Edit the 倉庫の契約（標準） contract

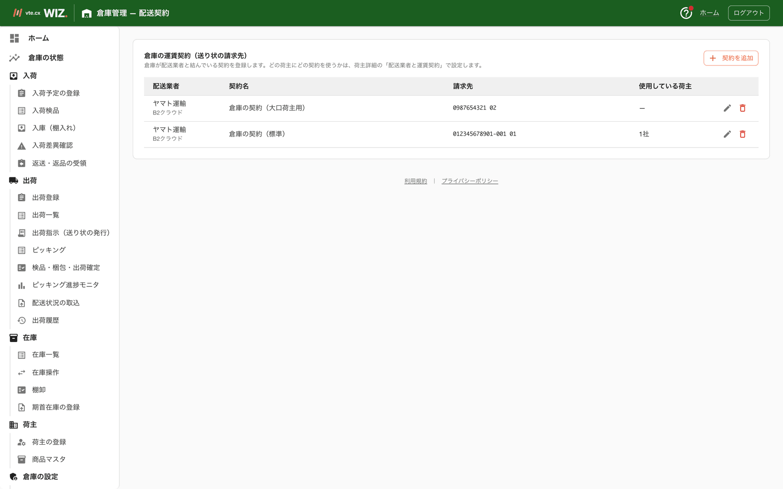[727, 134]
